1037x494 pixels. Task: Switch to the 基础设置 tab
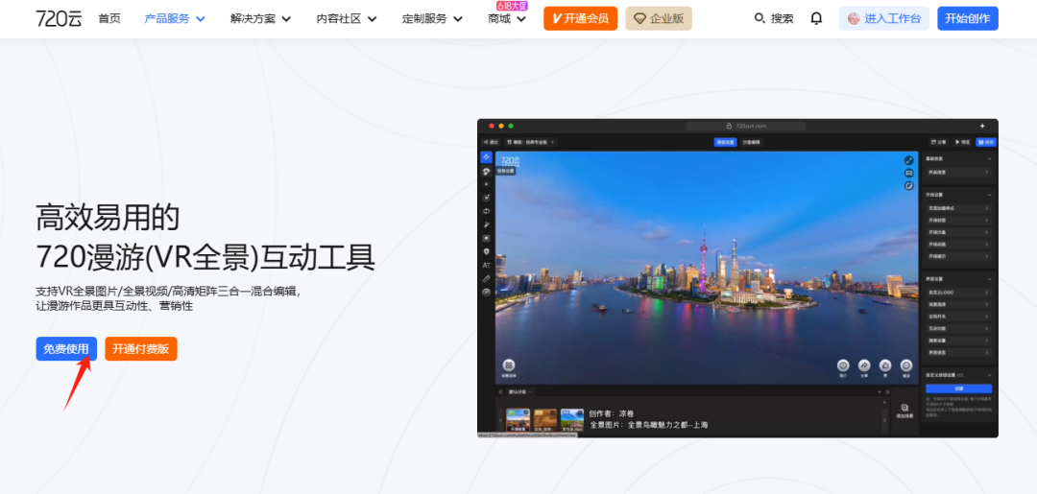725,142
